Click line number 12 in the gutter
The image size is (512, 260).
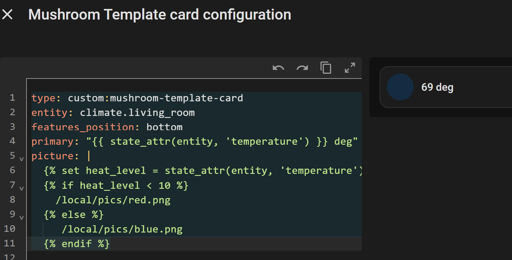(x=10, y=257)
